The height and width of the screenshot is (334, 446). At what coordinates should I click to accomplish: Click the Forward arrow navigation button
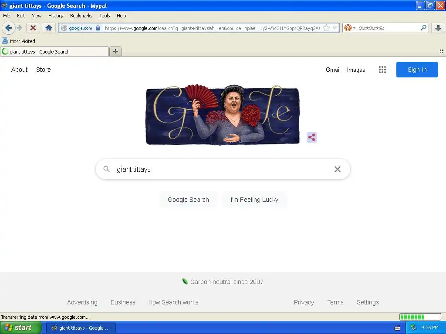coord(19,28)
